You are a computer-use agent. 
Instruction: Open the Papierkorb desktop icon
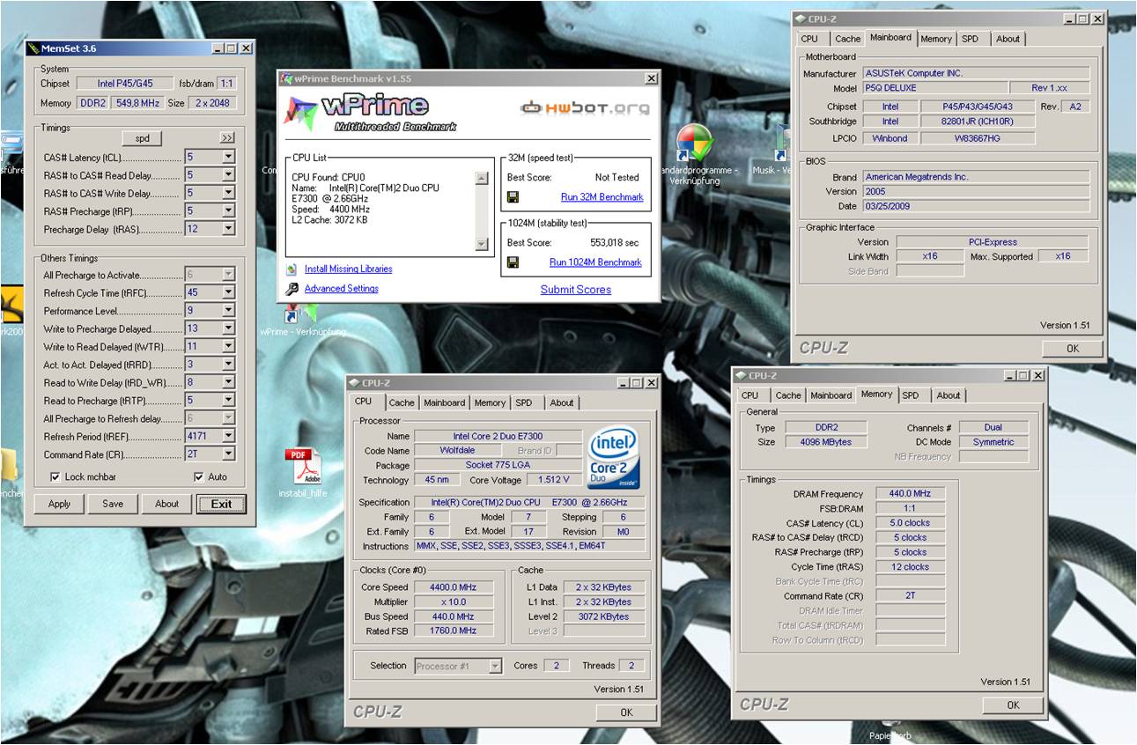point(890,729)
